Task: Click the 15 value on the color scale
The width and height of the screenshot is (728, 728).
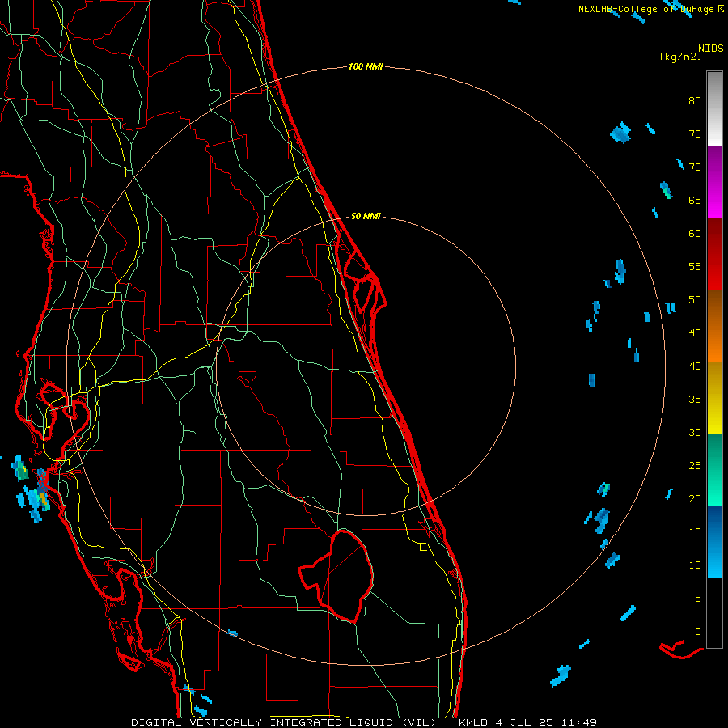Action: coord(695,532)
